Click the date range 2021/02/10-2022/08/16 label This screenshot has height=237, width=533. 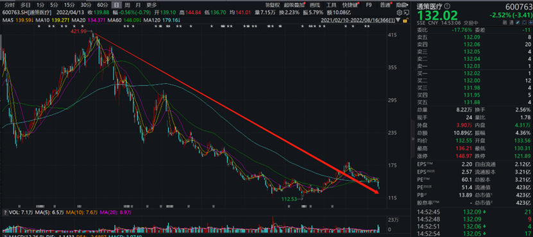(x=358, y=20)
